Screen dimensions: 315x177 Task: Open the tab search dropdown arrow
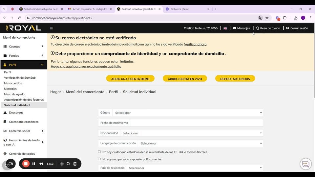[4, 9]
